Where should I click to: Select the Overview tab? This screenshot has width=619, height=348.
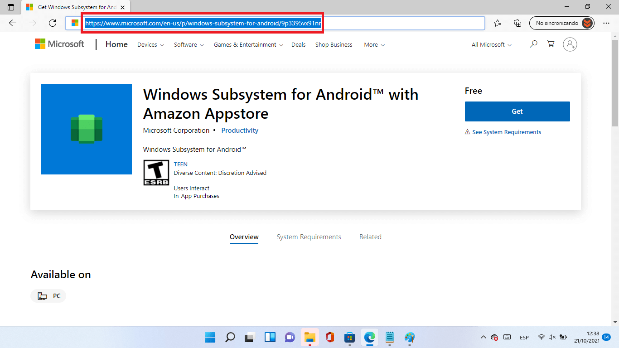[244, 237]
